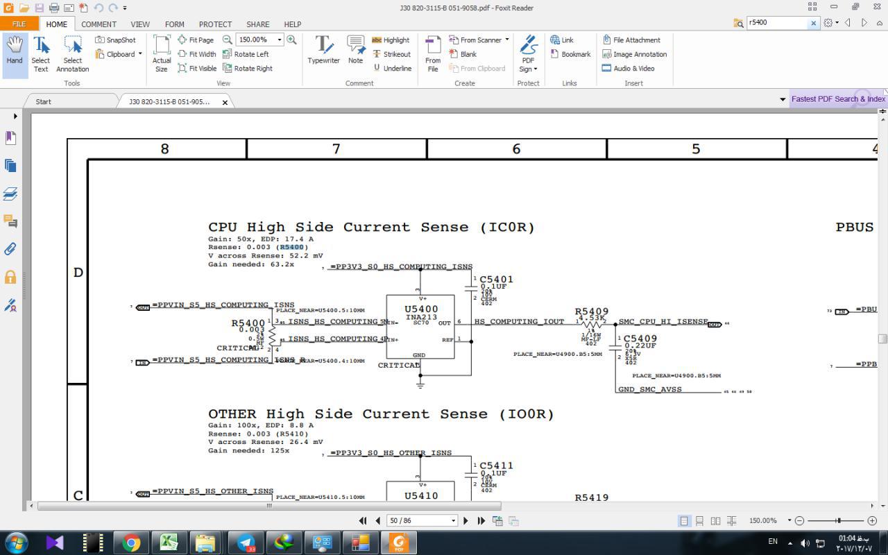Clear the r5400 search text

pyautogui.click(x=814, y=23)
